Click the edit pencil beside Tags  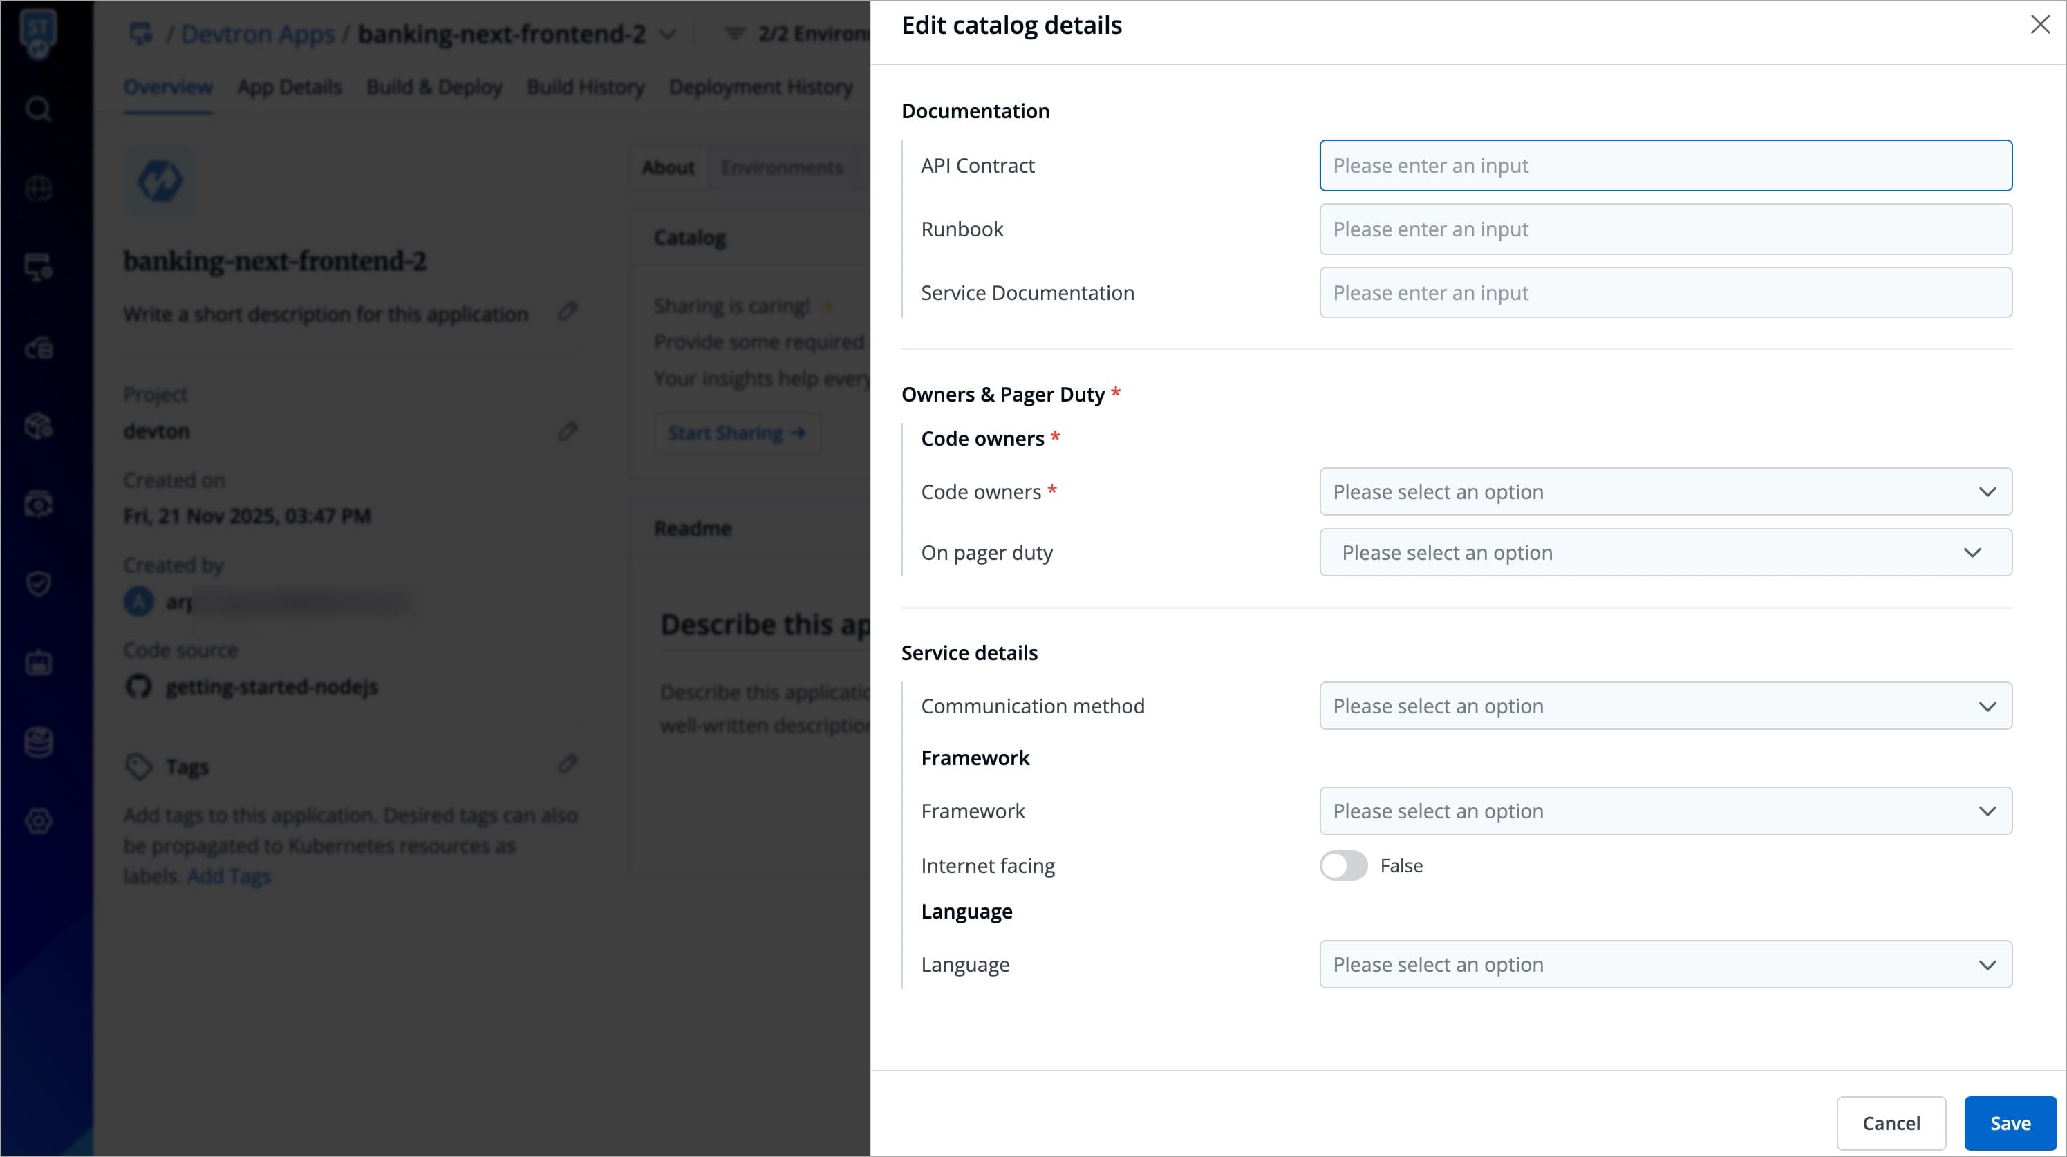pos(568,764)
